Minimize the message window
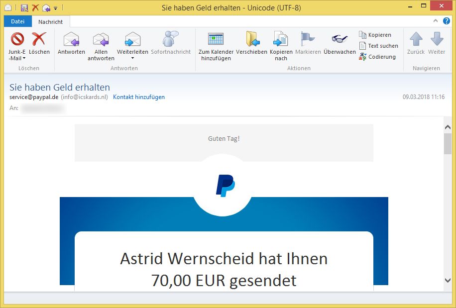456x308 pixels. (x=410, y=6)
